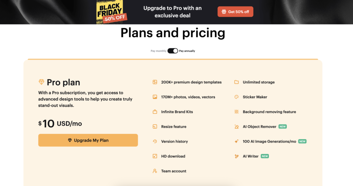This screenshot has height=186, width=353.
Task: Click the diamond icon beside Pro plan
Action: click(41, 82)
